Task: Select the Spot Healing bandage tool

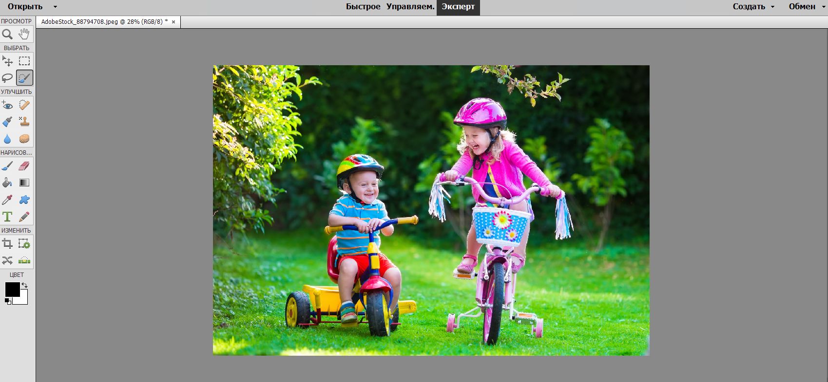Action: (x=24, y=105)
